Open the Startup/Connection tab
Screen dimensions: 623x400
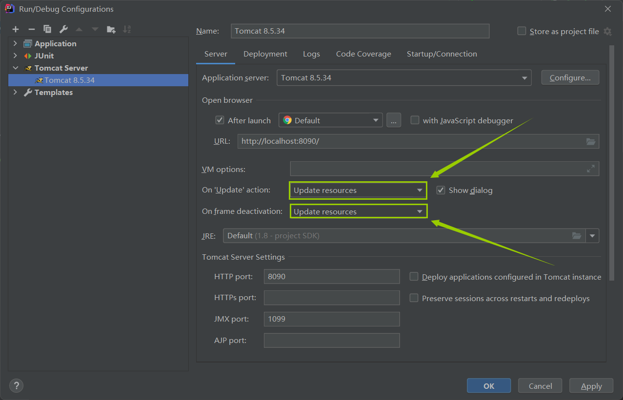coord(442,54)
